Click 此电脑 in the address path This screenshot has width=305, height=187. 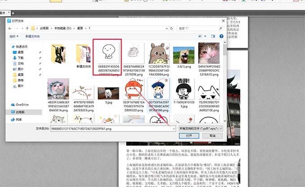(x=44, y=28)
